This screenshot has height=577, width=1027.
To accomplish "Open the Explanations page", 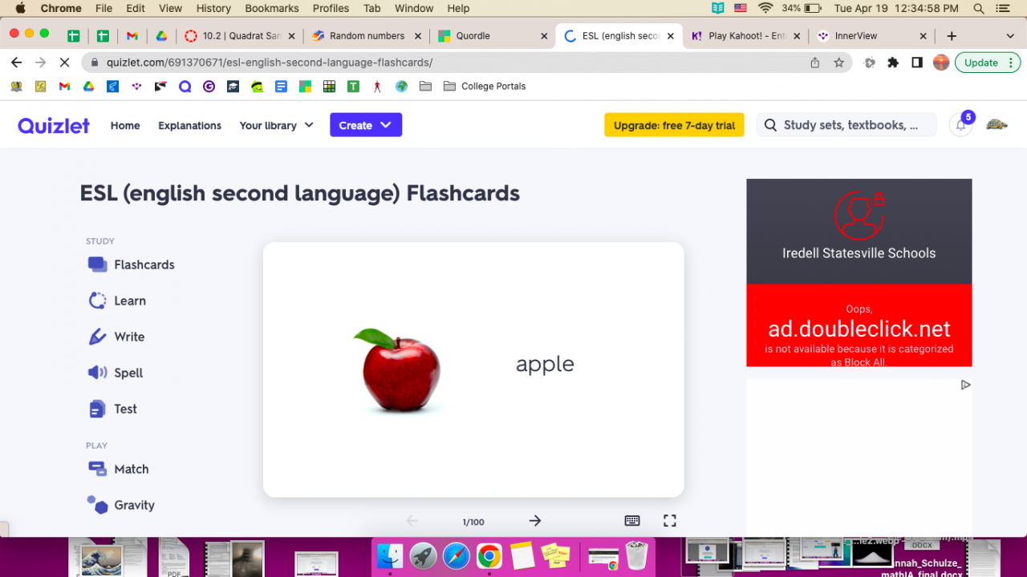I will tap(189, 125).
